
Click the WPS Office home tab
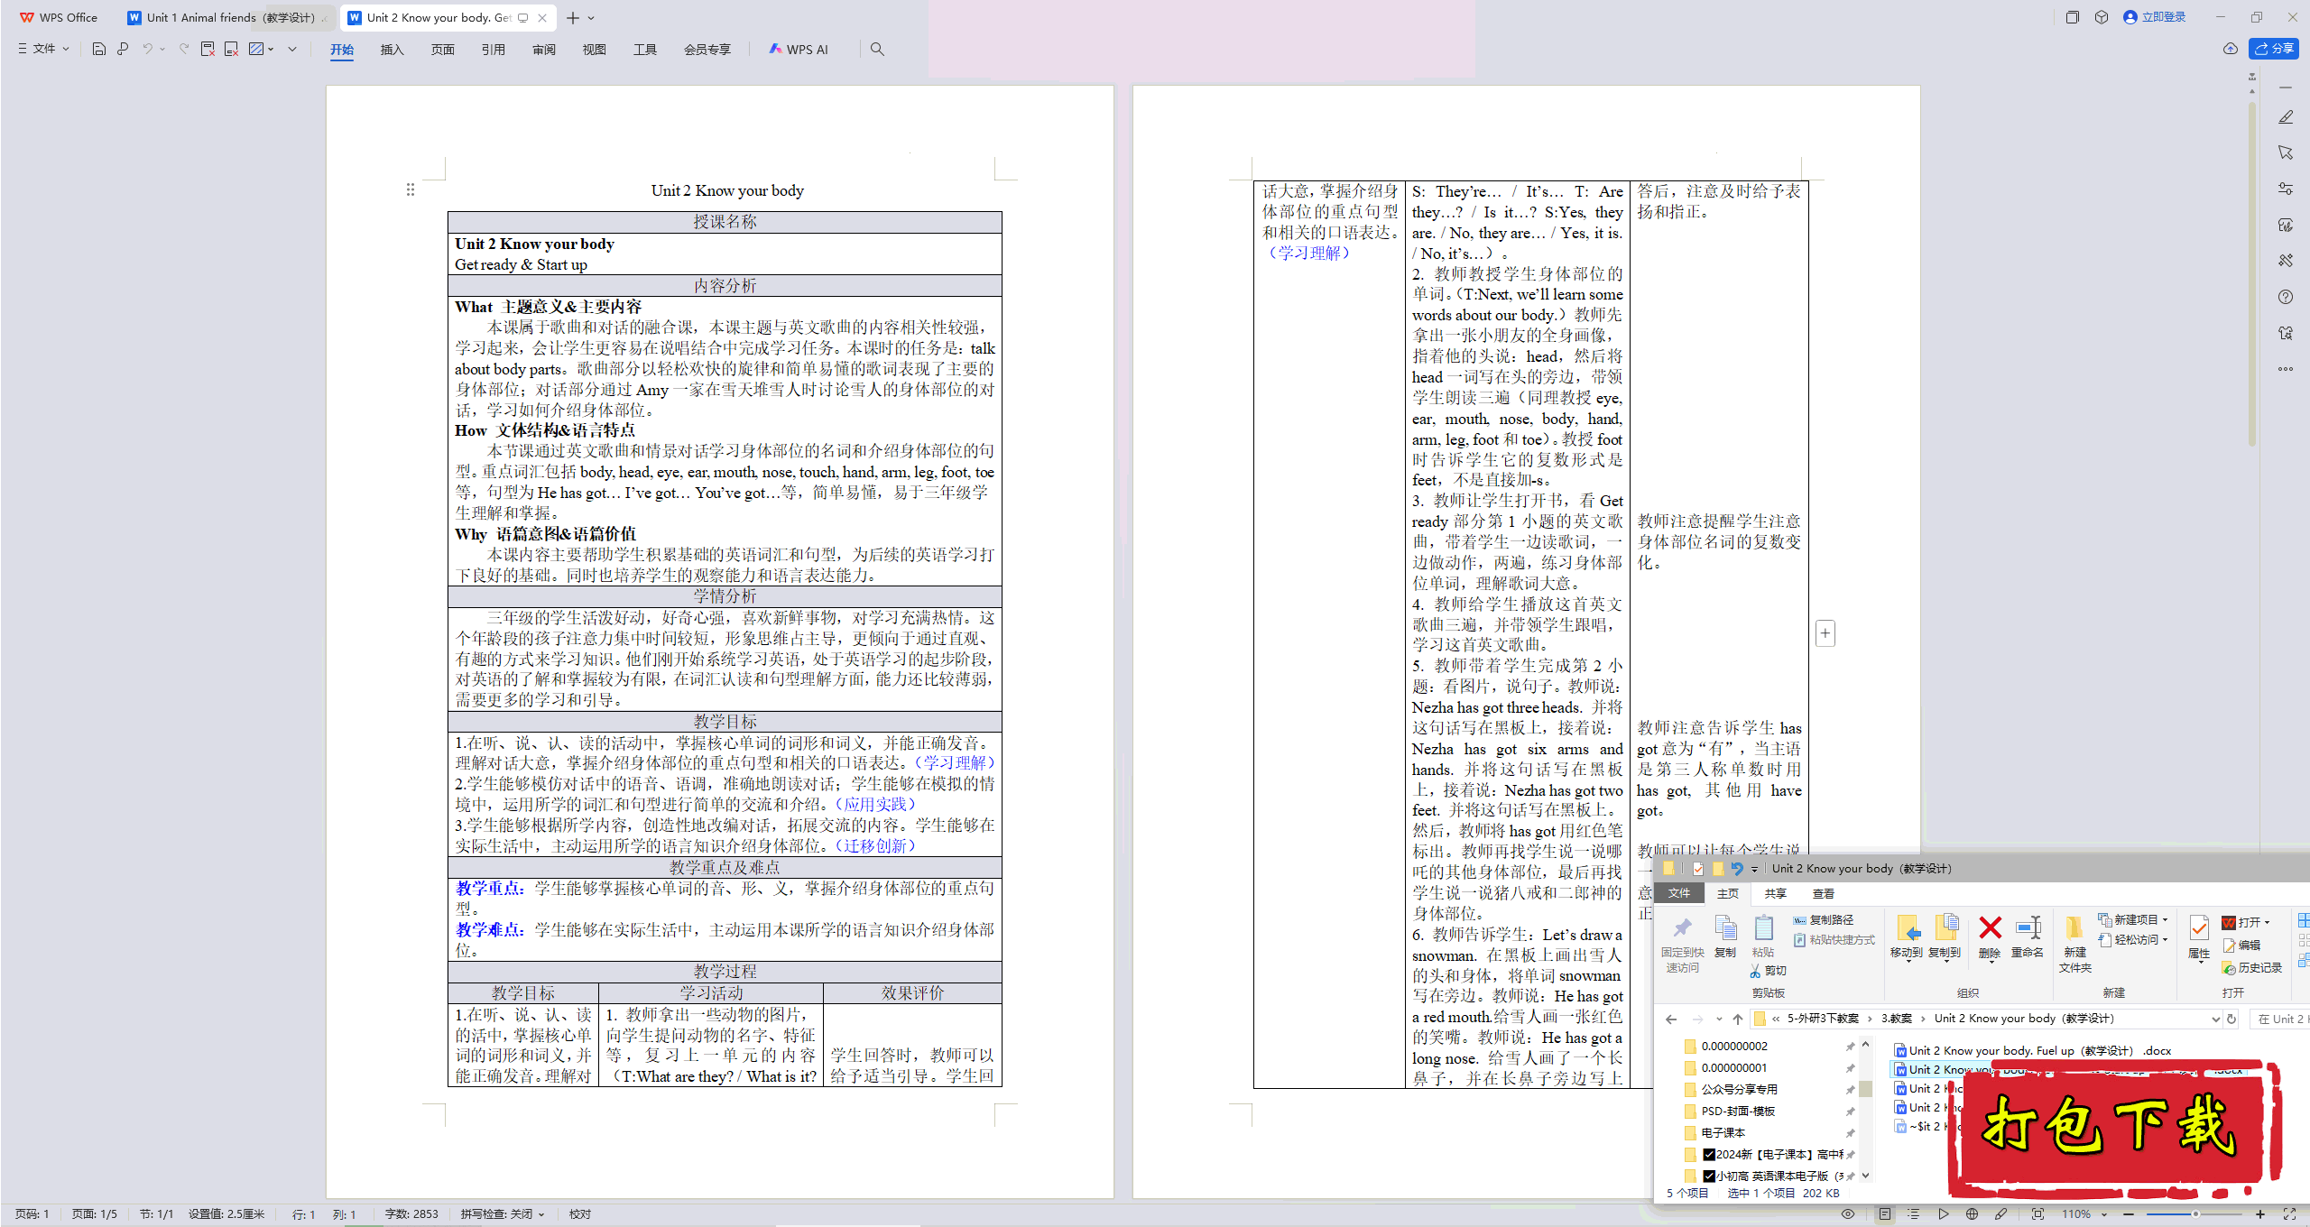(60, 17)
